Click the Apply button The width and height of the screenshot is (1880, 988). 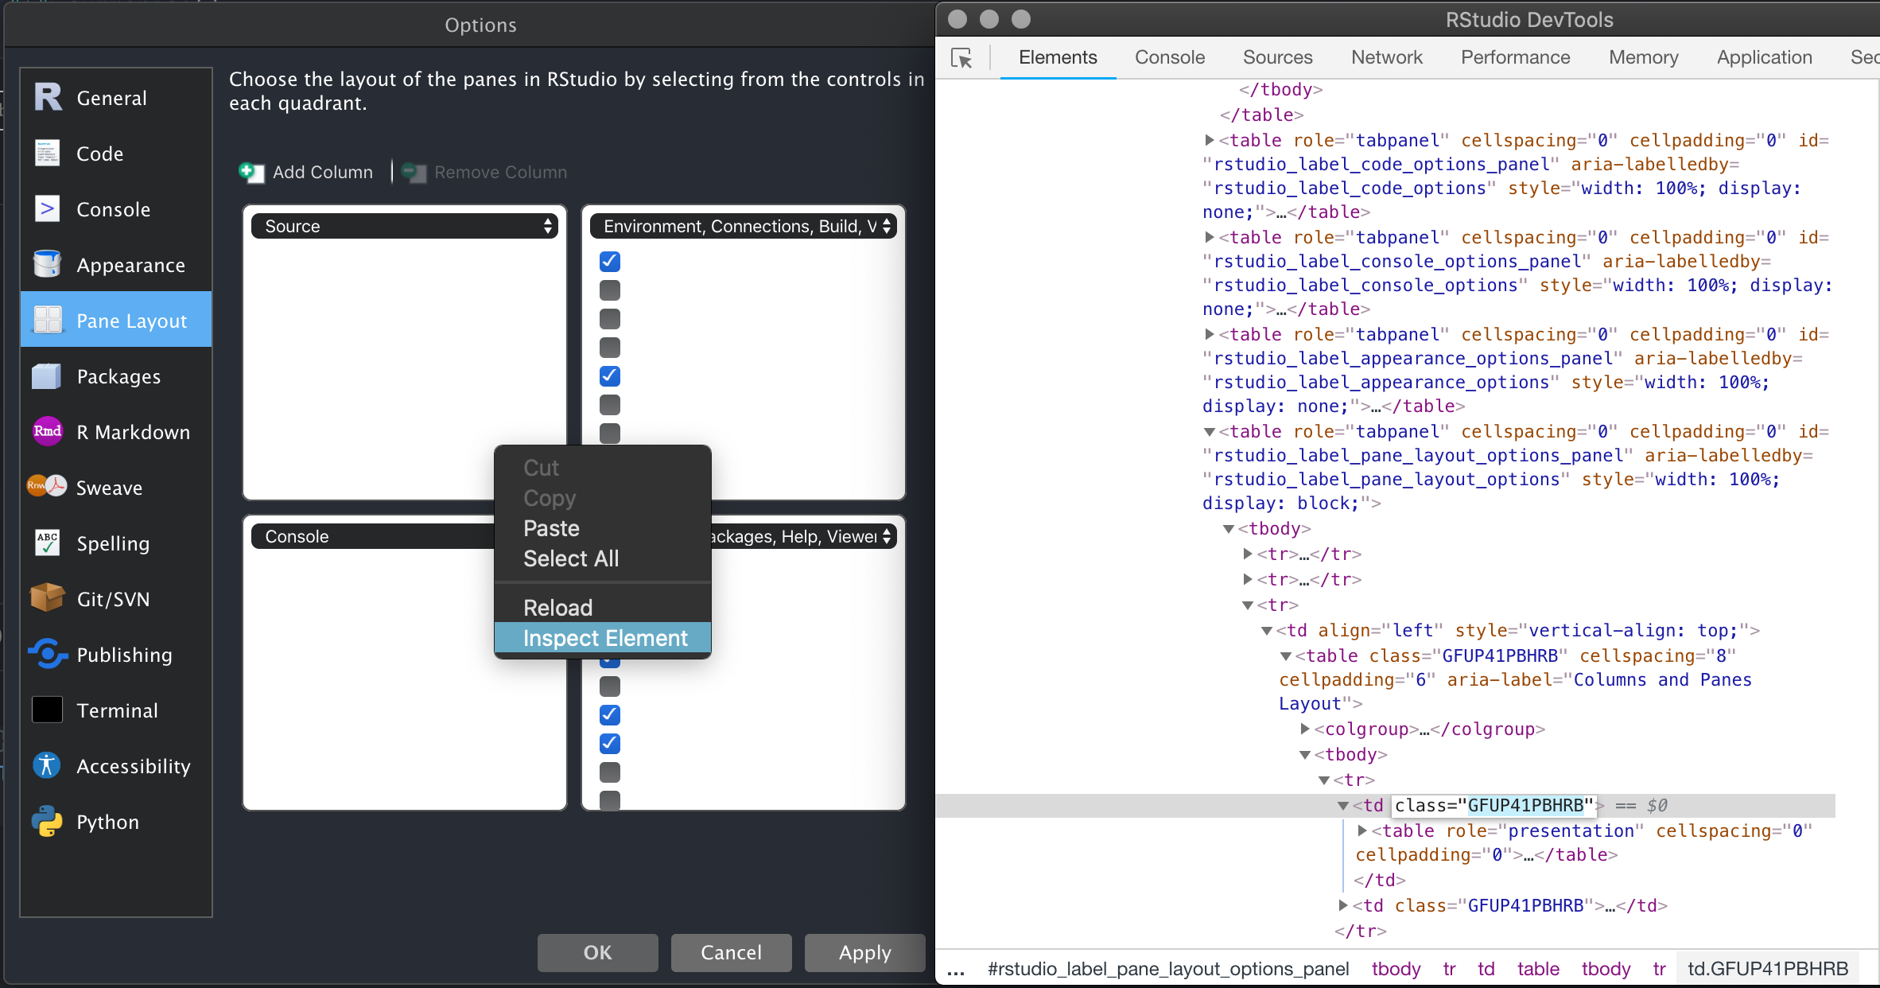864,952
